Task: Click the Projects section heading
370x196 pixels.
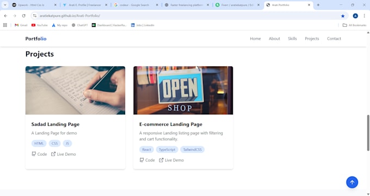Action: coord(40,54)
